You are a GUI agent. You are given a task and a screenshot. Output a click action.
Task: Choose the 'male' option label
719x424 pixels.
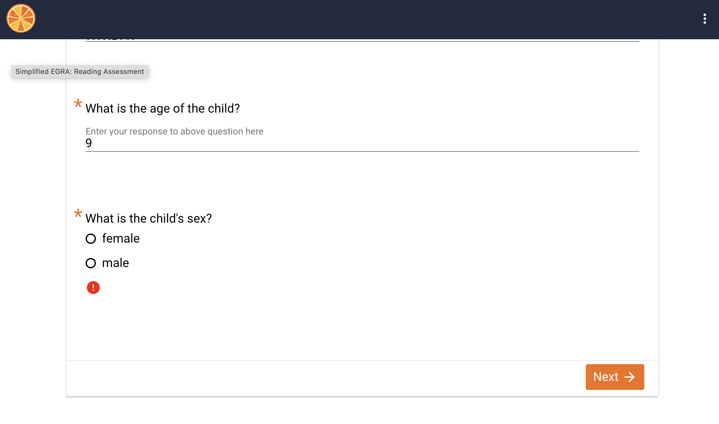click(115, 263)
